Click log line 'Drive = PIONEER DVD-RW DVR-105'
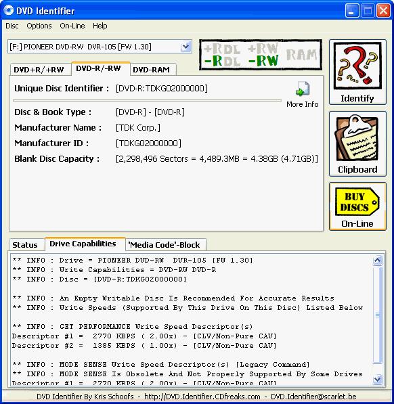Screen dimensions: 394x404 click(133, 261)
